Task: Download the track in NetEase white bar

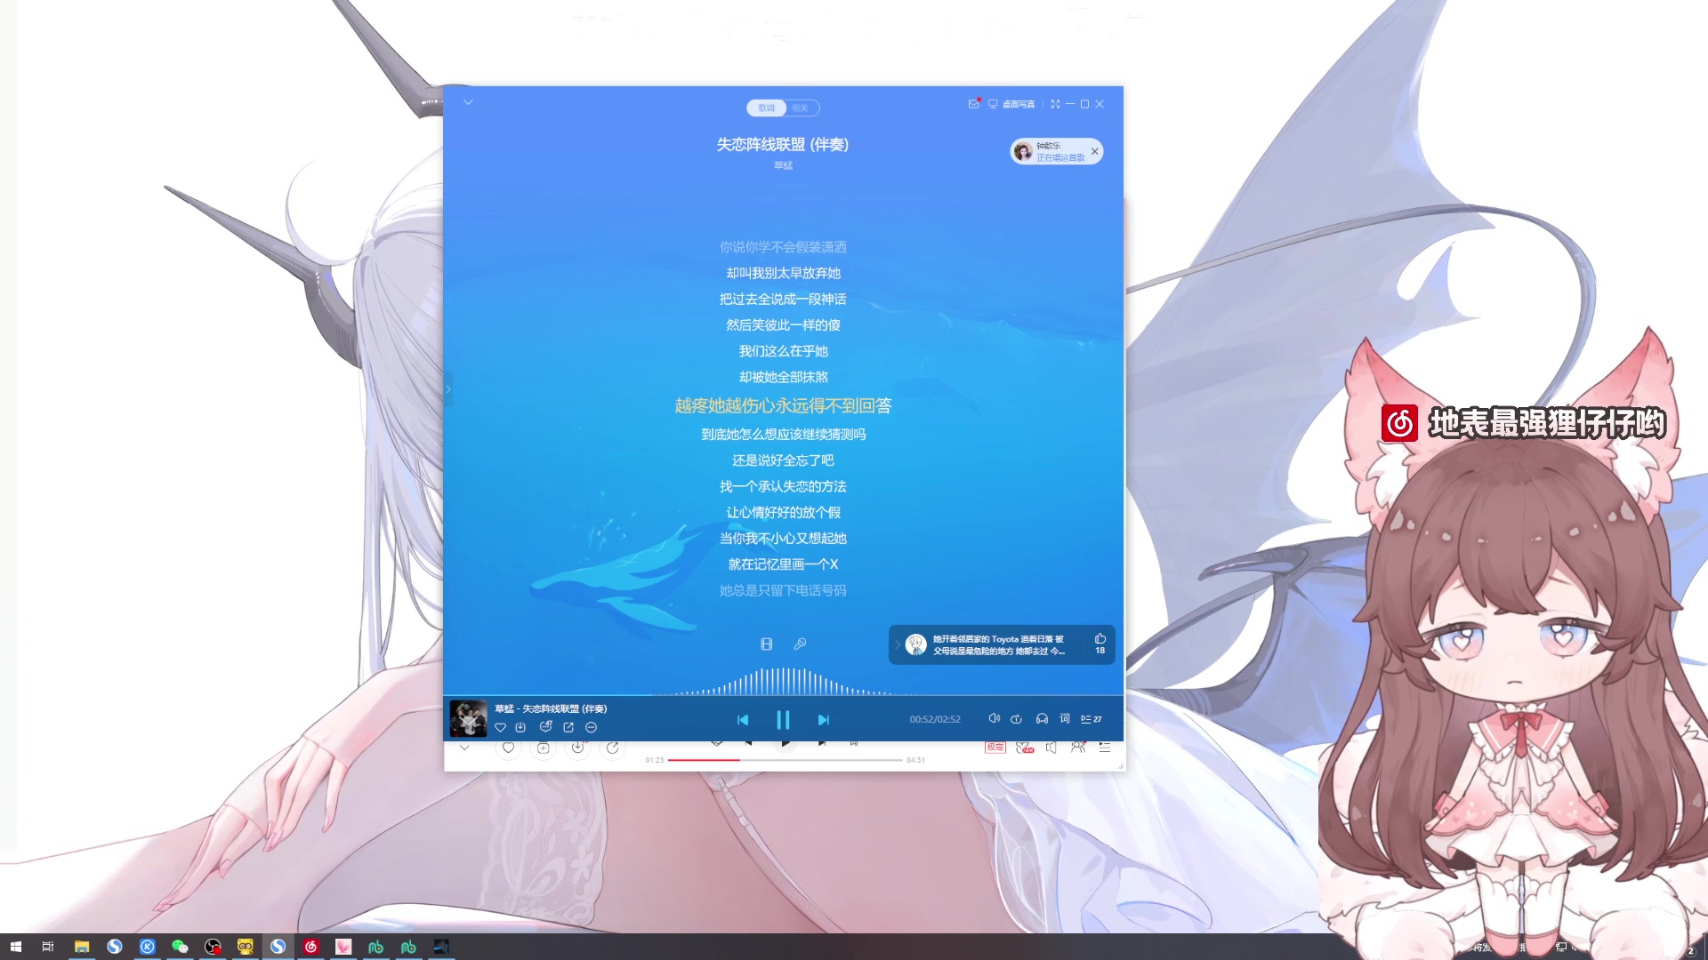Action: pos(577,748)
